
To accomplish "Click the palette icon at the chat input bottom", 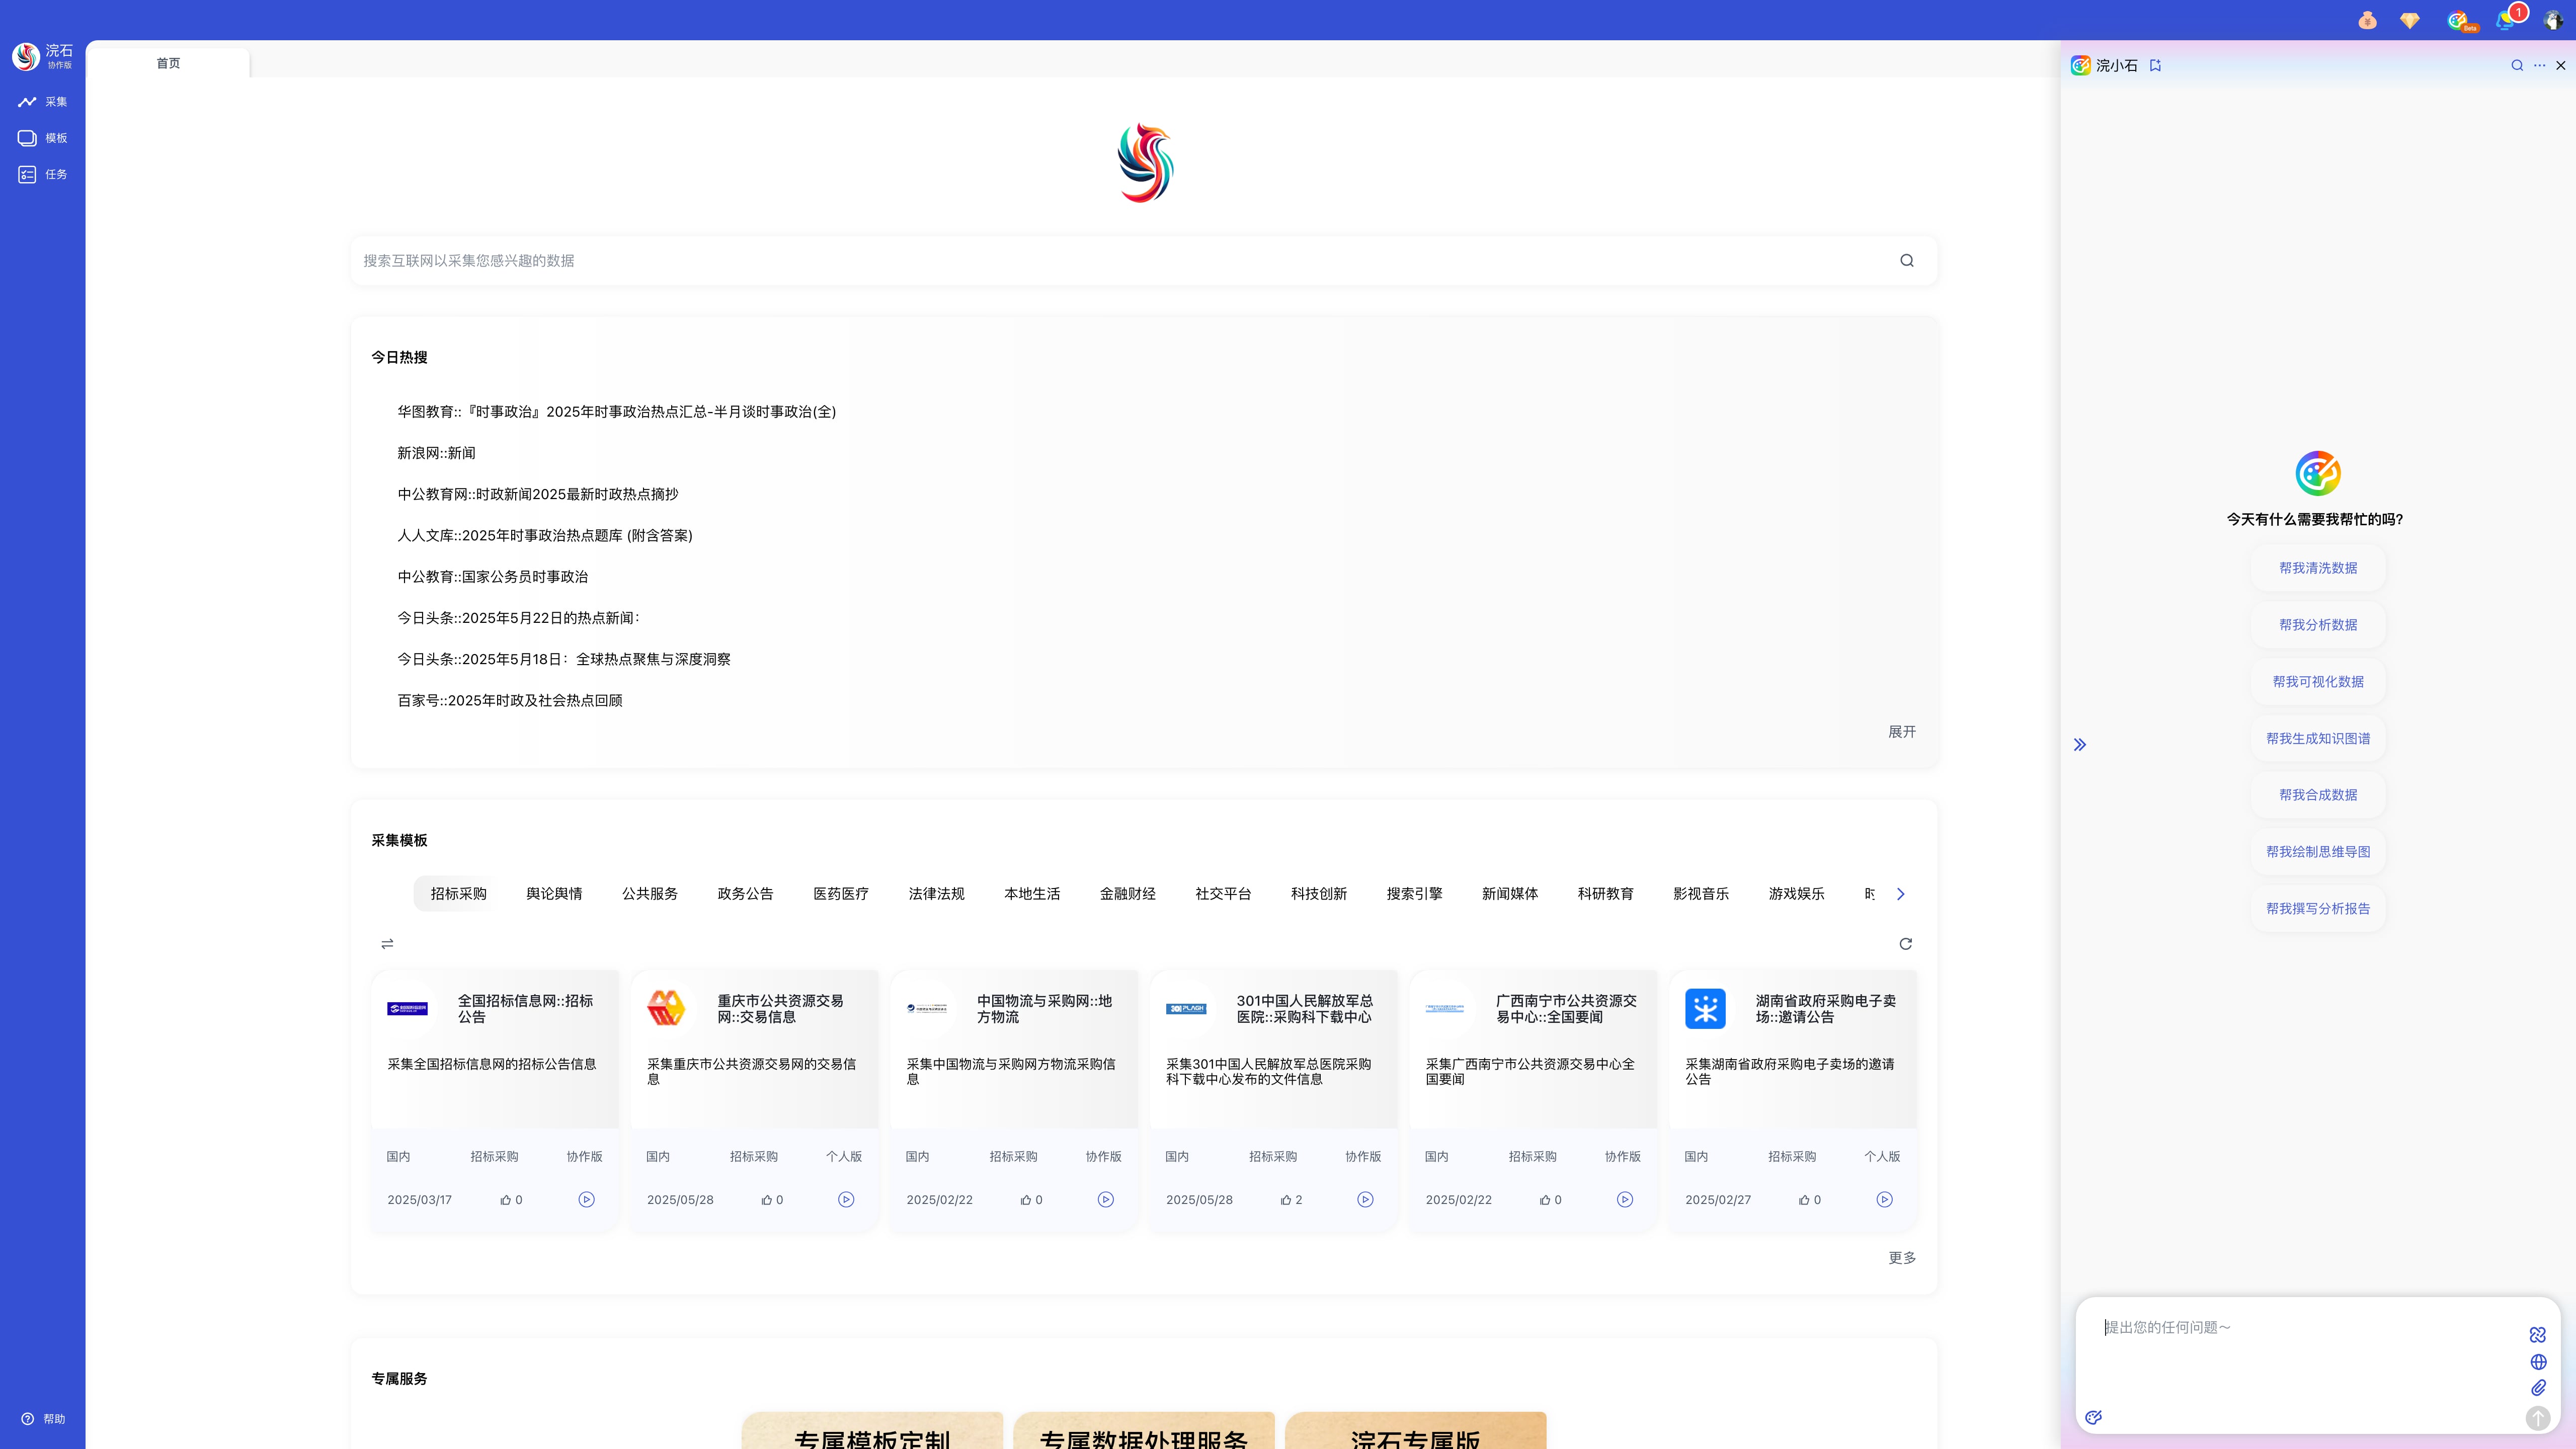I will pos(2093,1417).
